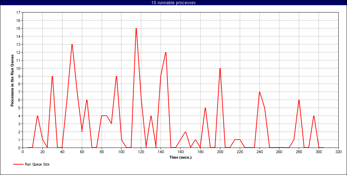Click the x-axis tick label 180
Screen dimensions: 347x175
click(x=200, y=152)
